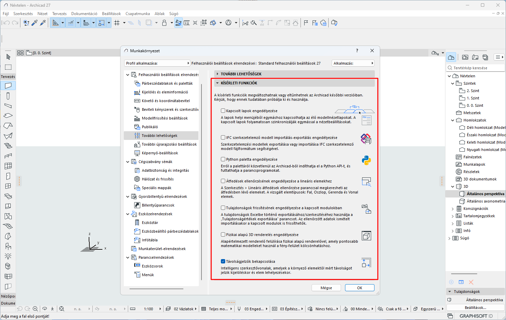Open the Publisher Sets icon in Navigator
Image resolution: width=506 pixels, height=320 pixels.
486,57
